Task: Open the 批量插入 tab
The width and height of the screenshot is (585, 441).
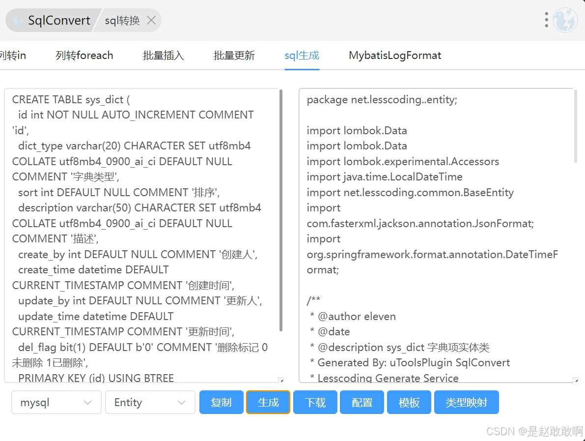Action: [x=164, y=55]
